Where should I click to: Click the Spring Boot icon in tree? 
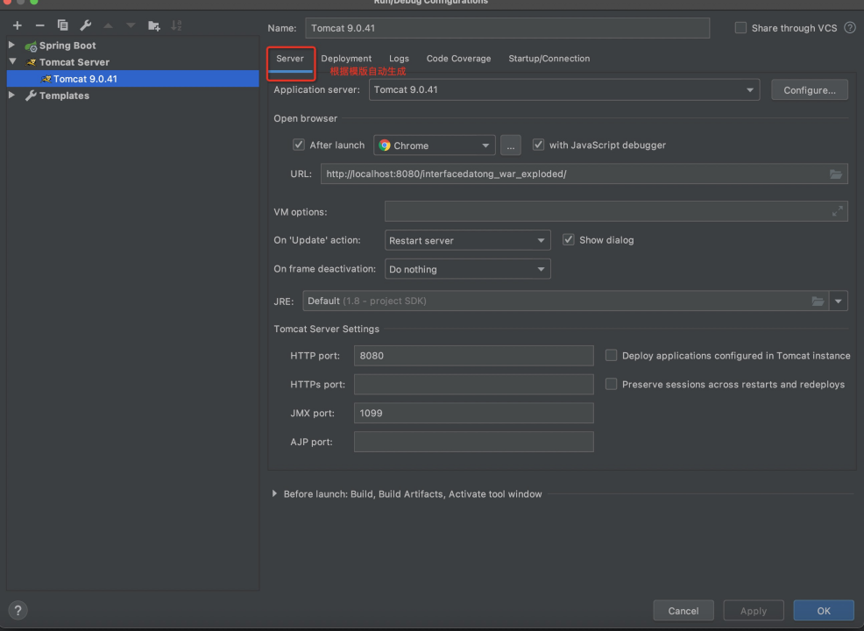coord(31,46)
